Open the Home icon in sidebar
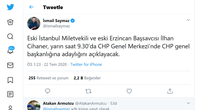Screen dimensions: 199x110 [10, 22]
